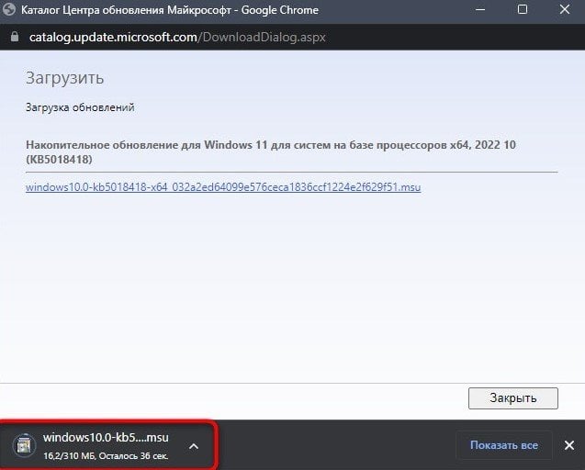The height and width of the screenshot is (470, 585).
Task: Minimize the Chrome window
Action: coord(480,10)
